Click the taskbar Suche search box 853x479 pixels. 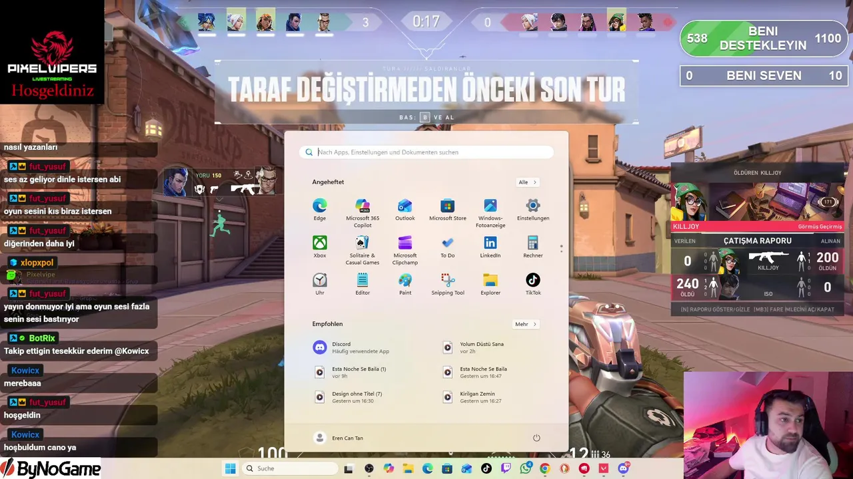tap(289, 468)
